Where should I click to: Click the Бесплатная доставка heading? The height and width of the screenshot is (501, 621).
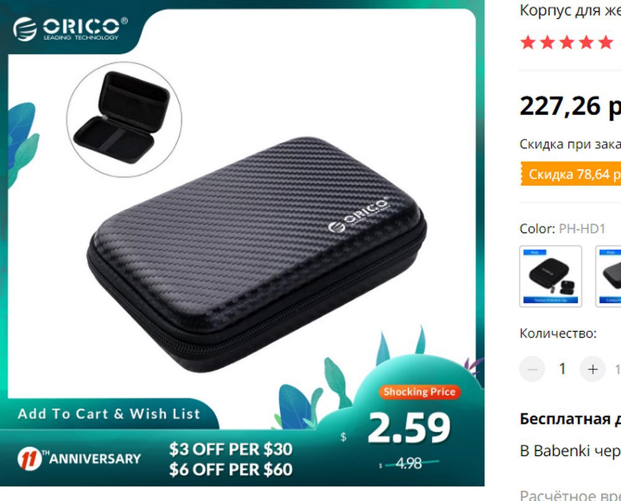(x=570, y=418)
